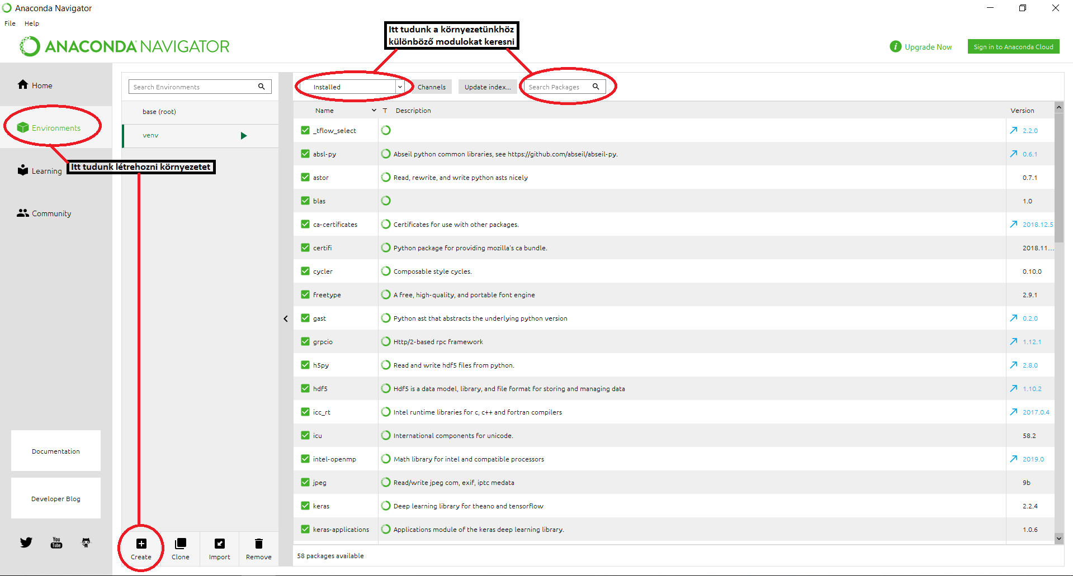Viewport: 1073px width, 576px height.
Task: Toggle the certifi package checkbox
Action: pos(305,247)
